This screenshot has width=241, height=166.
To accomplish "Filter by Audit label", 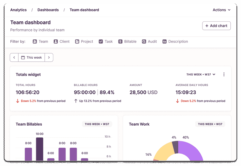I will click(152, 41).
